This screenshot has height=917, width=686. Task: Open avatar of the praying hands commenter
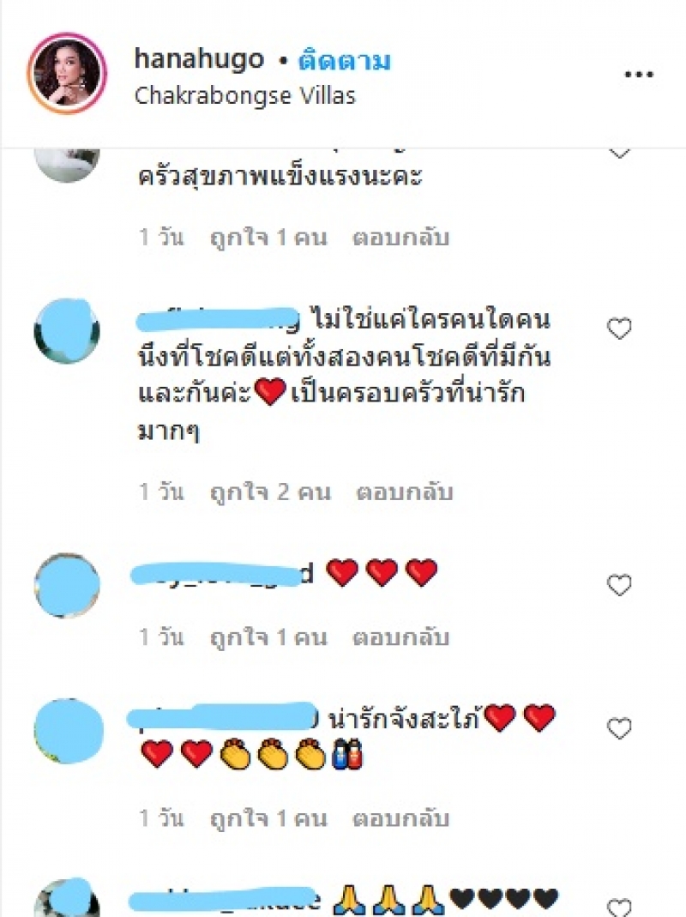[x=67, y=898]
